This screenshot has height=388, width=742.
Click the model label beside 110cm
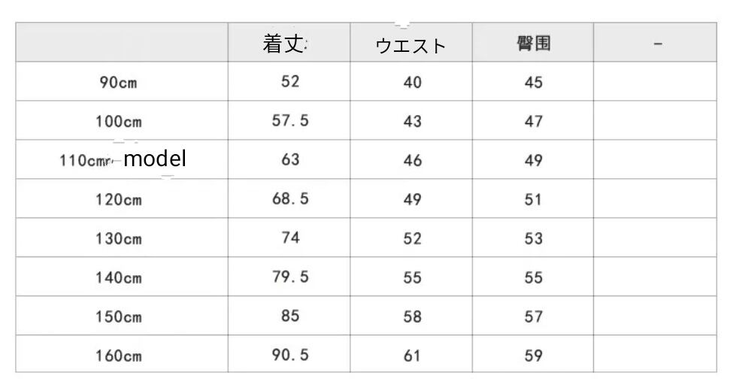click(155, 159)
